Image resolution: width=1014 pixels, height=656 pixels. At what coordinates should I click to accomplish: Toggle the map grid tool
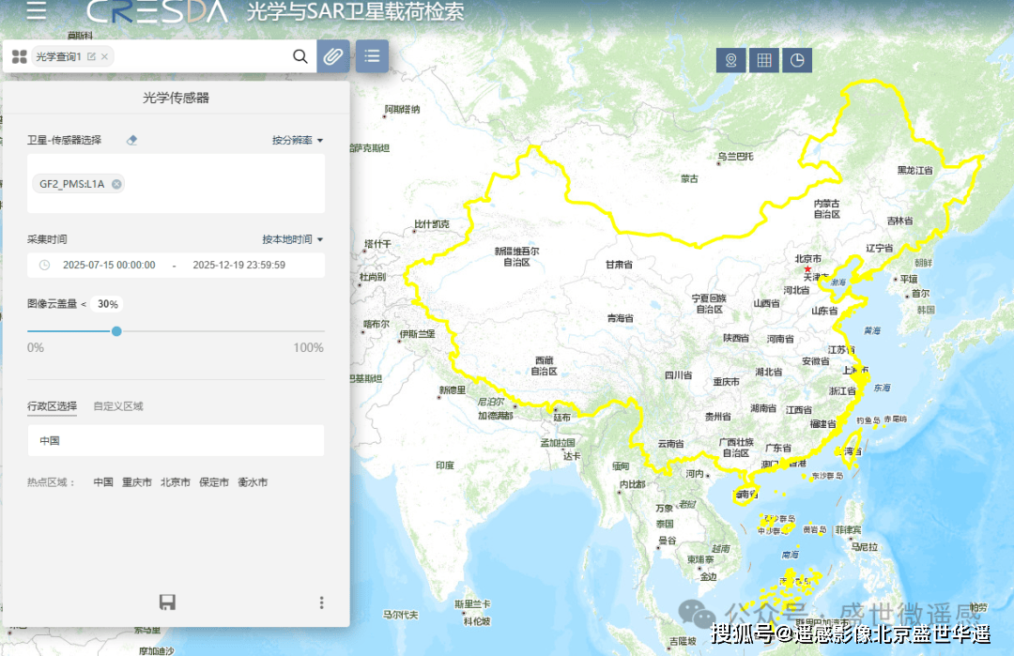pyautogui.click(x=764, y=60)
